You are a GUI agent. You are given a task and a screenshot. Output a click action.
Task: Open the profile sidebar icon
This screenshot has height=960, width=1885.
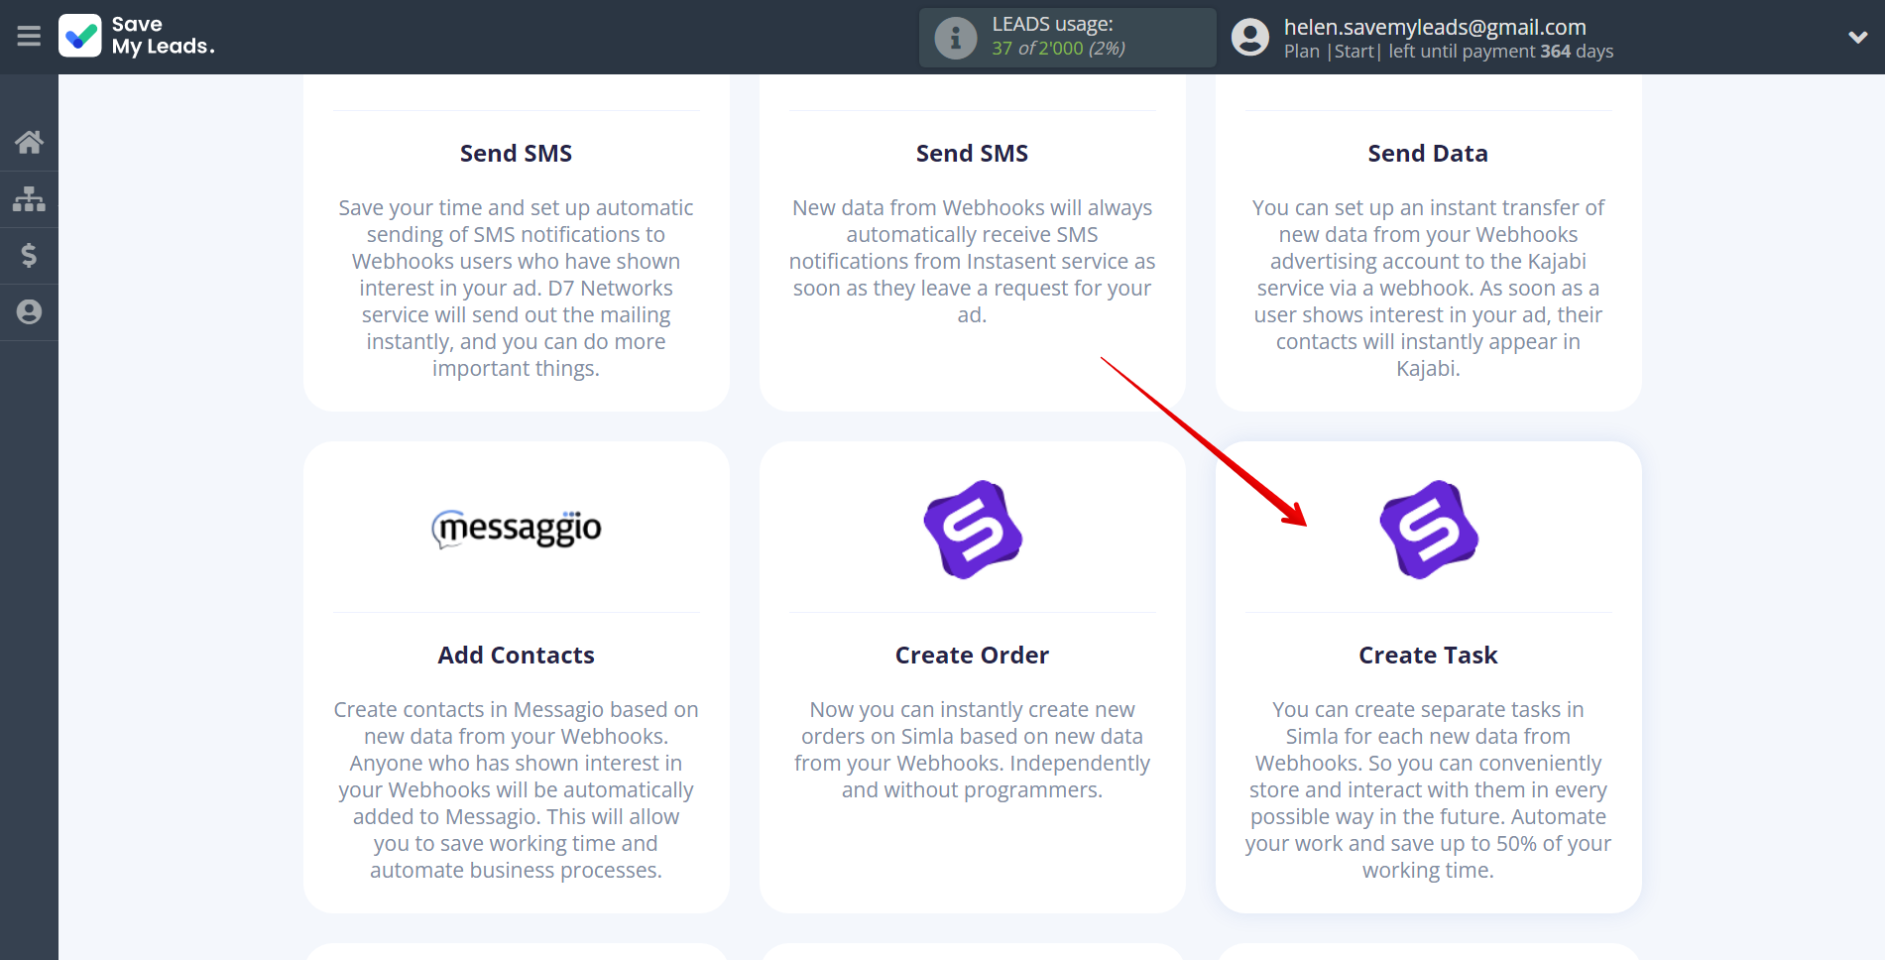[29, 312]
